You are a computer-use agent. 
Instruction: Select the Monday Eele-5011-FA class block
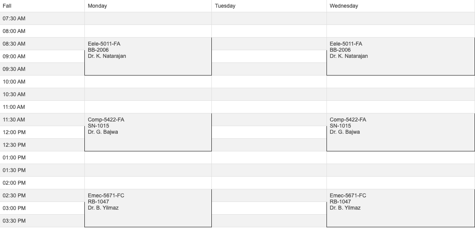click(x=148, y=56)
